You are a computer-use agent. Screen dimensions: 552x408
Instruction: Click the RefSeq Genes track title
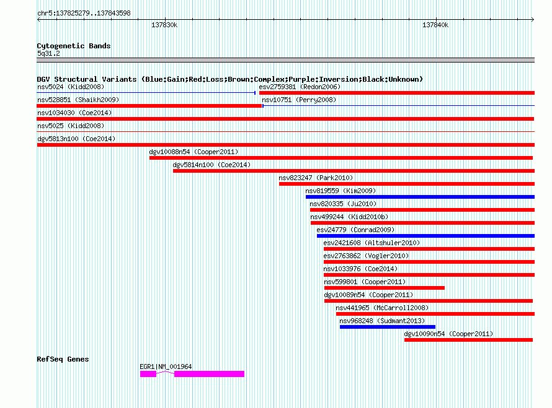click(x=63, y=359)
